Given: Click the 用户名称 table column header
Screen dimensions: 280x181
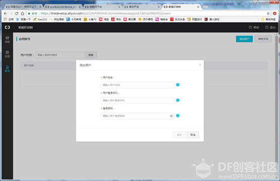Looking at the screenshot, I should tap(29, 65).
